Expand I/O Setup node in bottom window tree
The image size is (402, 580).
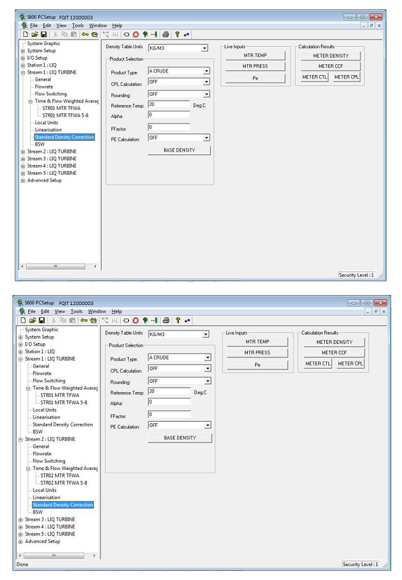[21, 345]
